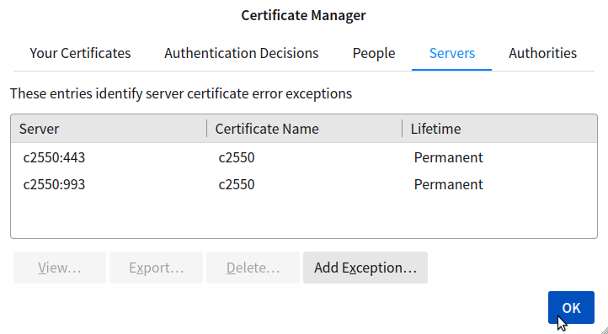Go to the Authorities tab

click(x=542, y=53)
